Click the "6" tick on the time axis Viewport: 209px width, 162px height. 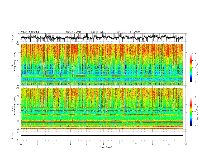pos(120,144)
